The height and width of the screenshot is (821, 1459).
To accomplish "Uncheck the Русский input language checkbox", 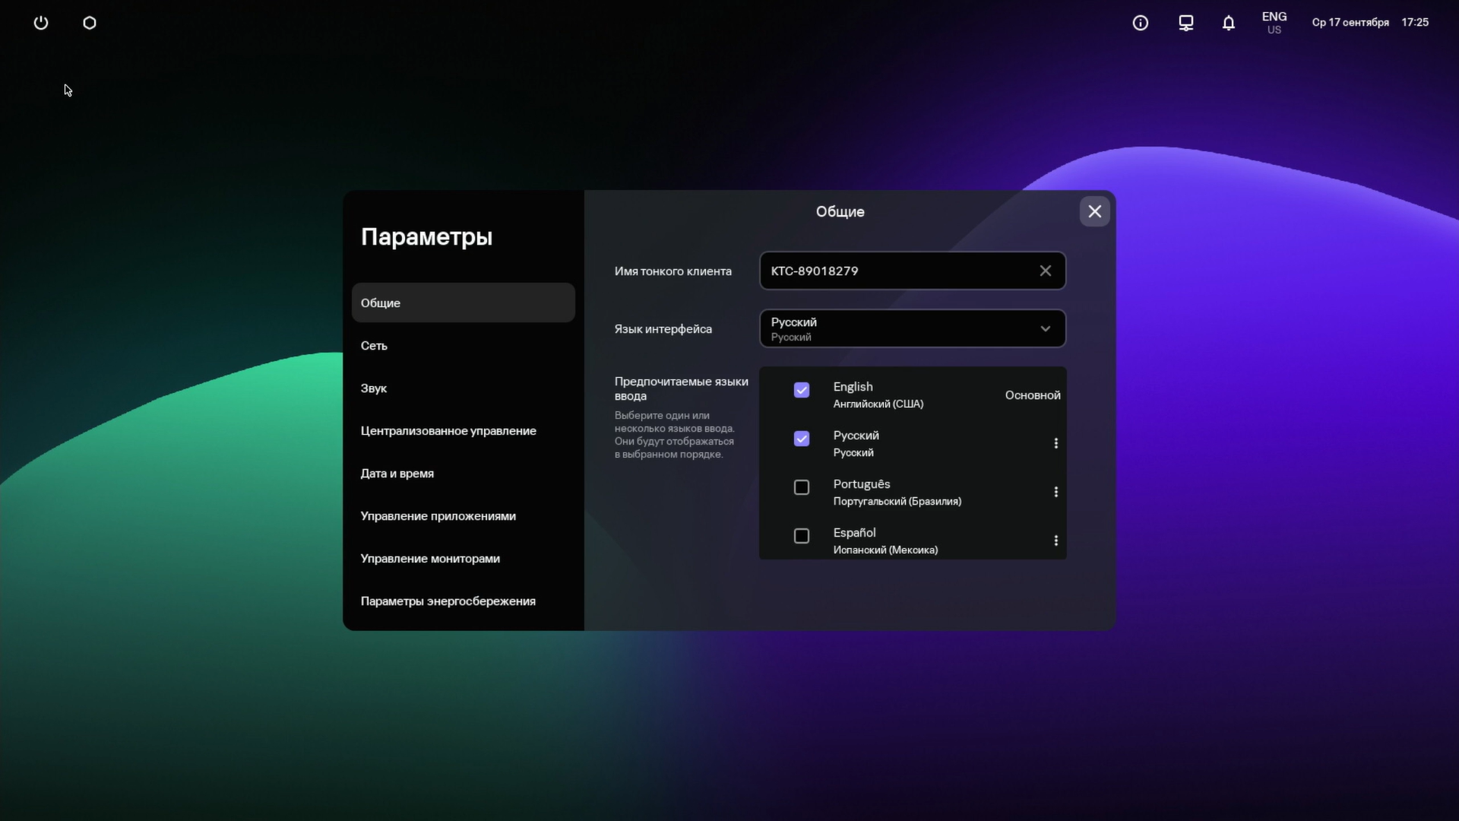I will 801,439.
